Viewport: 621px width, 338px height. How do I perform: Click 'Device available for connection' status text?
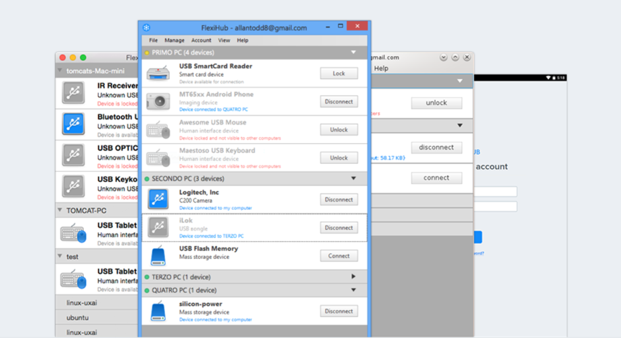point(212,82)
